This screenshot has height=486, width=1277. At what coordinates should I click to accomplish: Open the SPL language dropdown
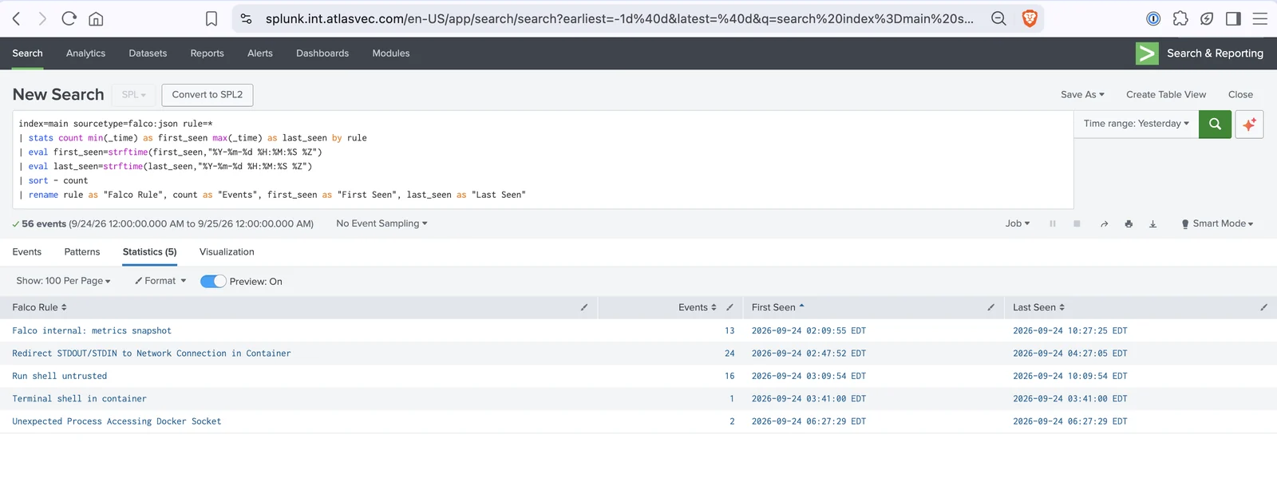click(x=133, y=94)
